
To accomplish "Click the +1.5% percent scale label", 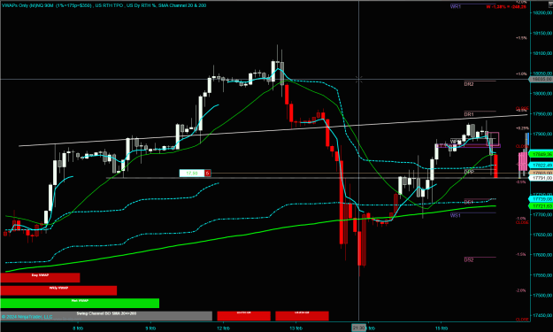I will 521,38.
